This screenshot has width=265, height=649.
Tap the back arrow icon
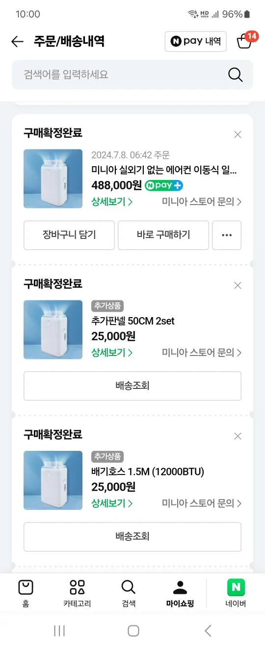pyautogui.click(x=17, y=42)
